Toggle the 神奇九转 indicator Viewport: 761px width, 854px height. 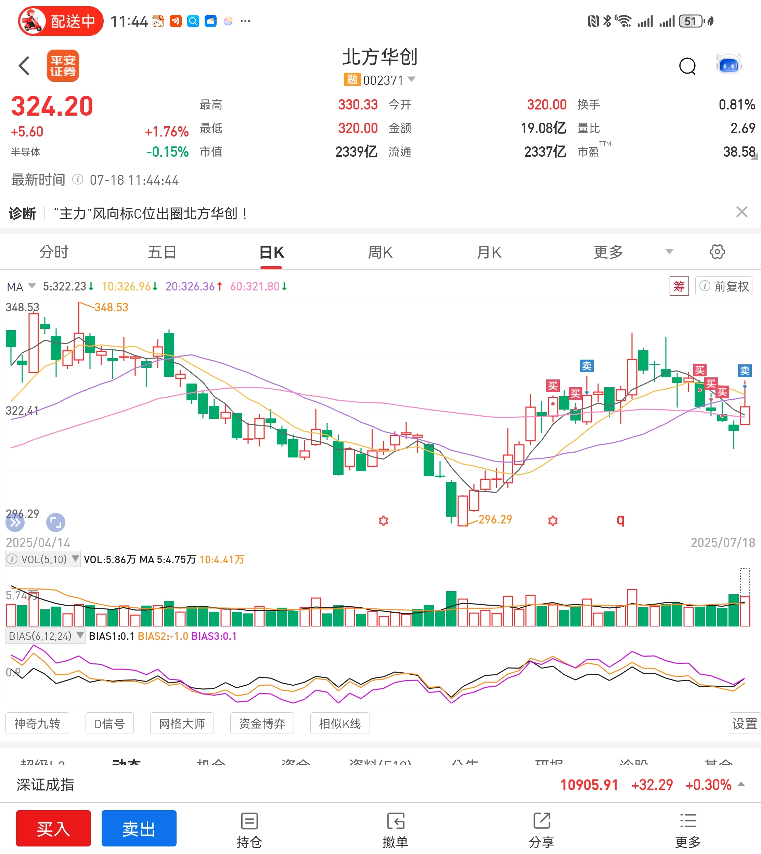[37, 724]
